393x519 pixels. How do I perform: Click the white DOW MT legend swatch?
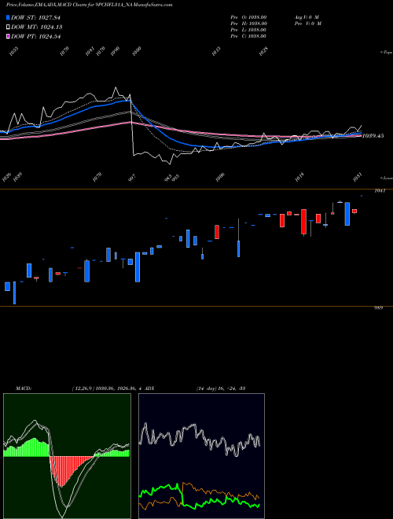pos(8,28)
